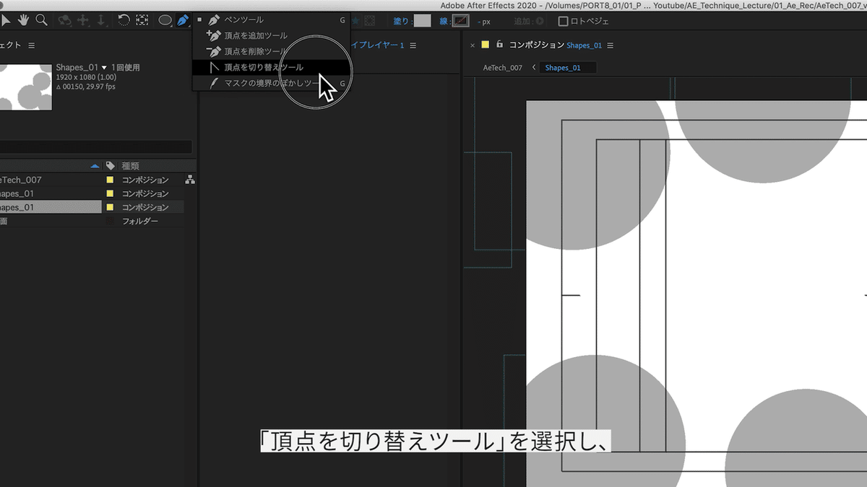Choose 頂点を追加ツール from the flyout
867x487 pixels.
(x=271, y=35)
